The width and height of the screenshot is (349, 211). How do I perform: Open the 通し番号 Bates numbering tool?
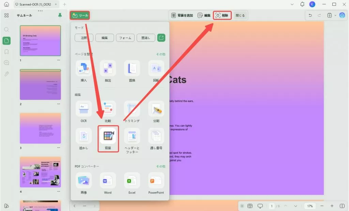click(156, 139)
